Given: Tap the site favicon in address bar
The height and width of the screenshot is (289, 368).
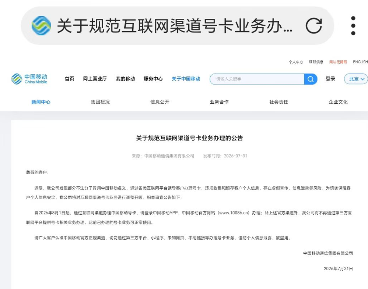Looking at the screenshot, I should click(x=41, y=25).
